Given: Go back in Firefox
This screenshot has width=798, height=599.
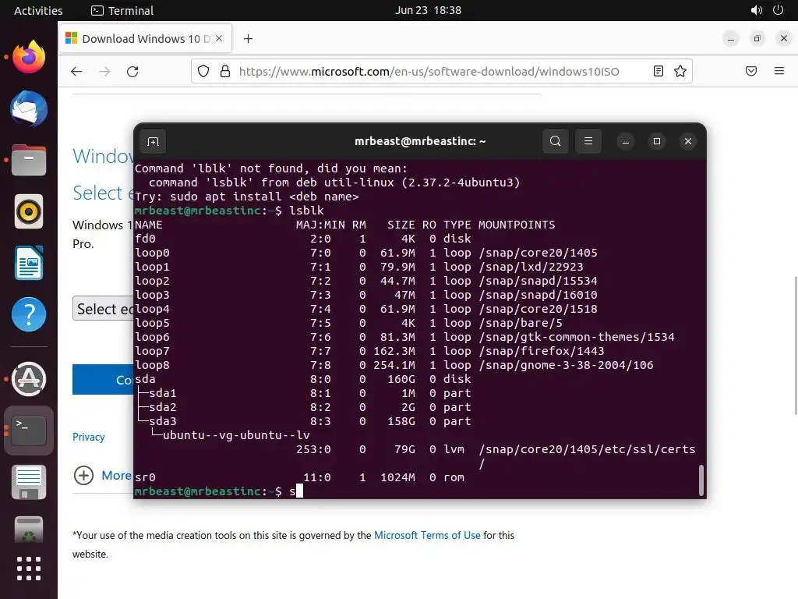Looking at the screenshot, I should pyautogui.click(x=76, y=71).
